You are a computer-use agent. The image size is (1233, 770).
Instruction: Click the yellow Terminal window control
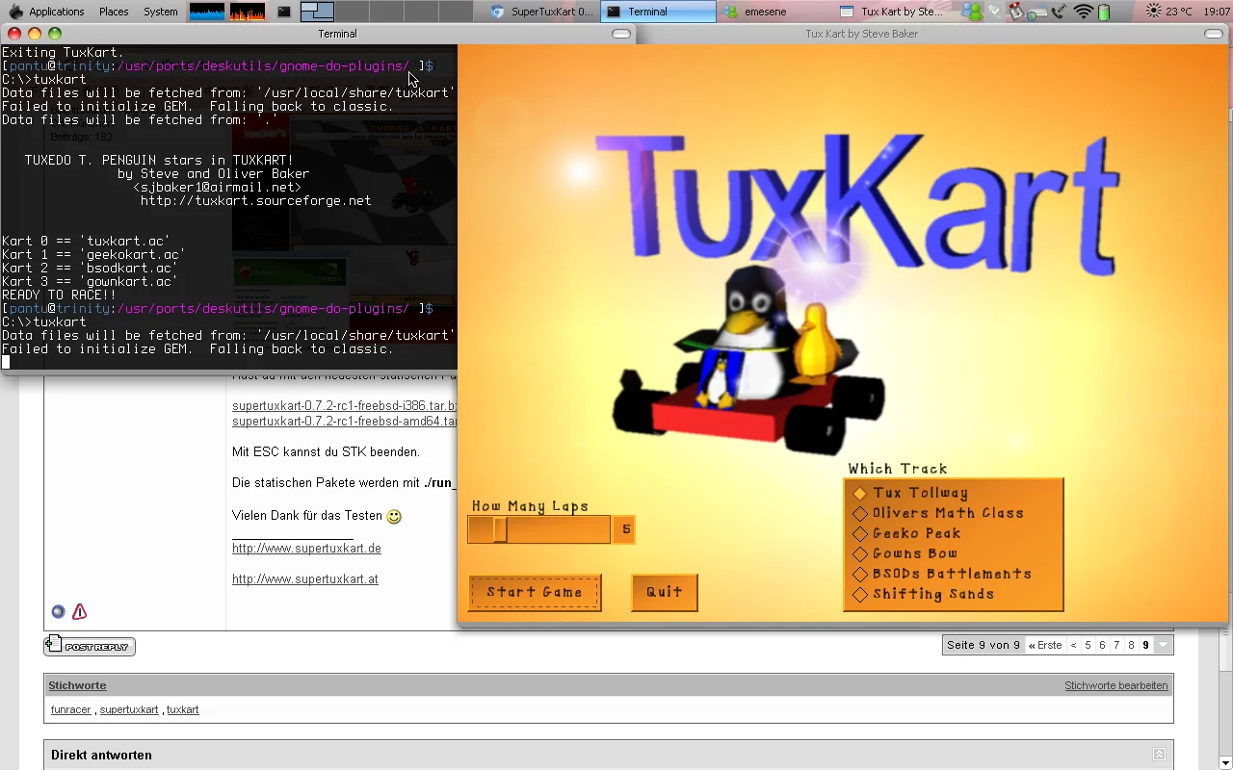(x=35, y=34)
